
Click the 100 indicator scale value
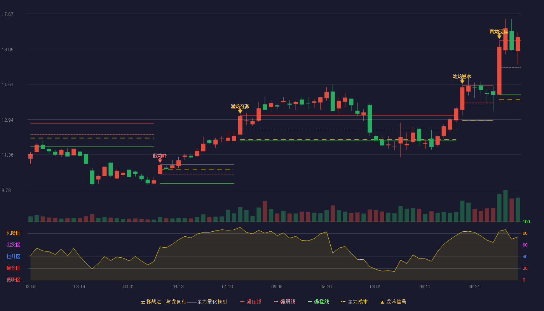tap(527, 222)
